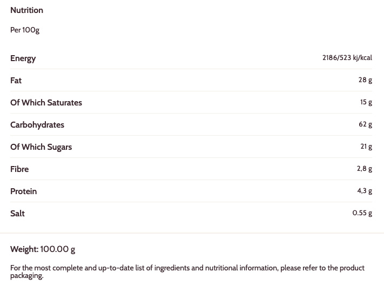Select the 62 g carbohydrates value
Viewport: 384px width, 285px height.
pos(365,124)
